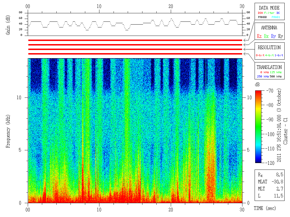This screenshot has width=290, height=217.
Task: Click the red DSN data mode label
Action: (x=261, y=13)
